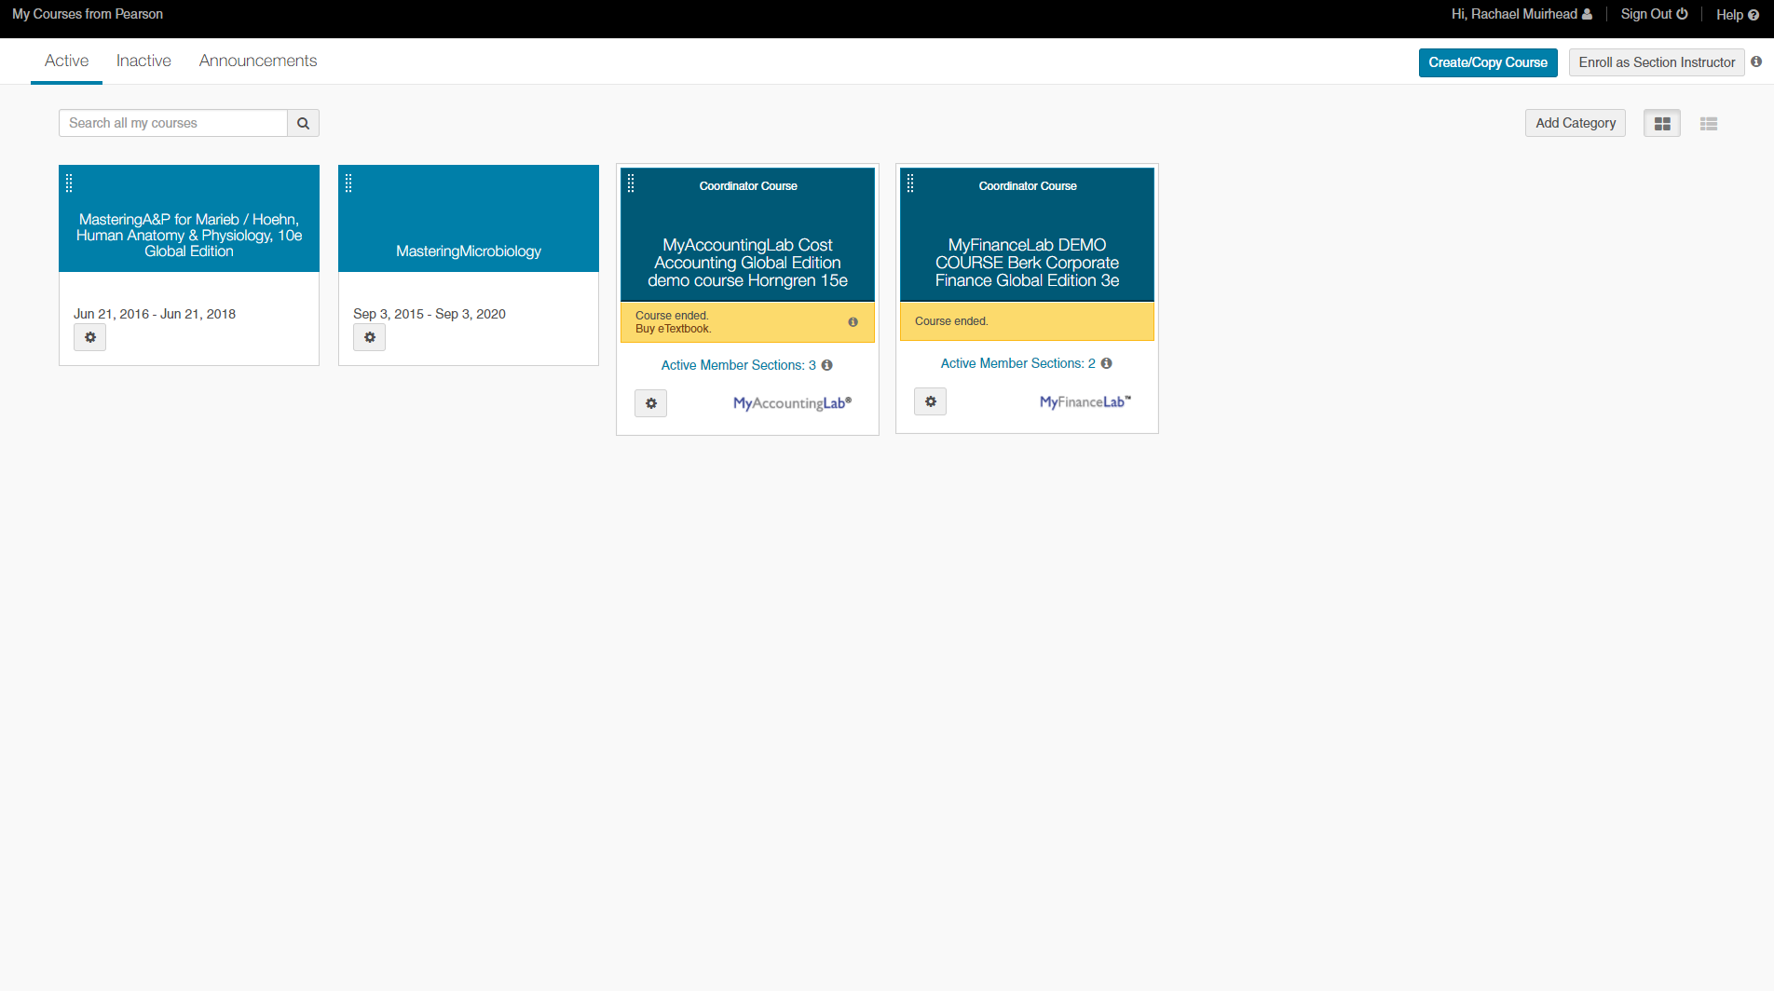The width and height of the screenshot is (1774, 991).
Task: Focus the Search all my courses field
Action: (x=173, y=123)
